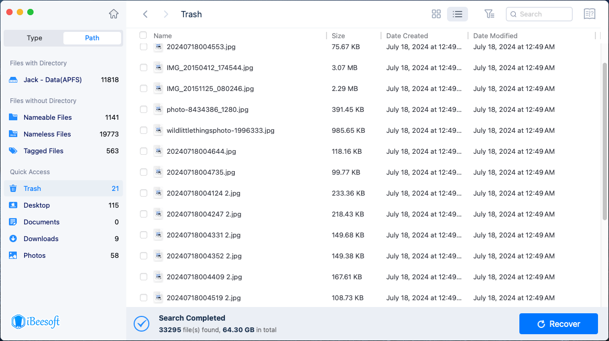609x341 pixels.
Task: Click the Search Completed checkmark icon
Action: click(x=142, y=324)
